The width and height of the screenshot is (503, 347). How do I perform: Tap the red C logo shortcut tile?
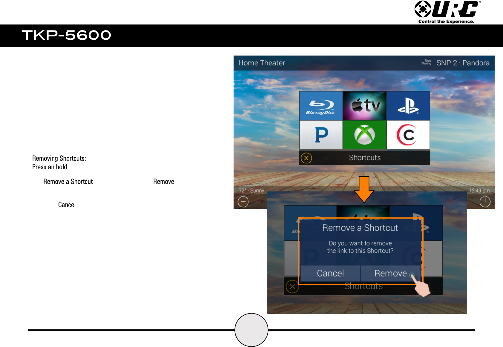pyautogui.click(x=408, y=135)
